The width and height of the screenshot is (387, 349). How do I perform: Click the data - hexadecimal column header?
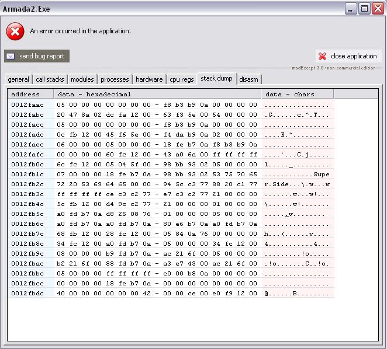click(x=157, y=94)
